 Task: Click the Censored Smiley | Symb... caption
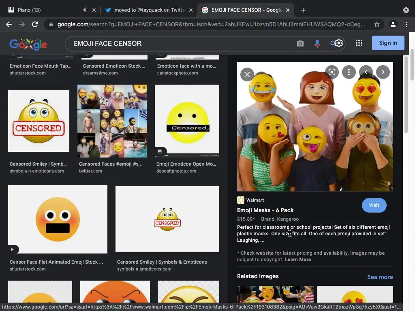[38, 164]
